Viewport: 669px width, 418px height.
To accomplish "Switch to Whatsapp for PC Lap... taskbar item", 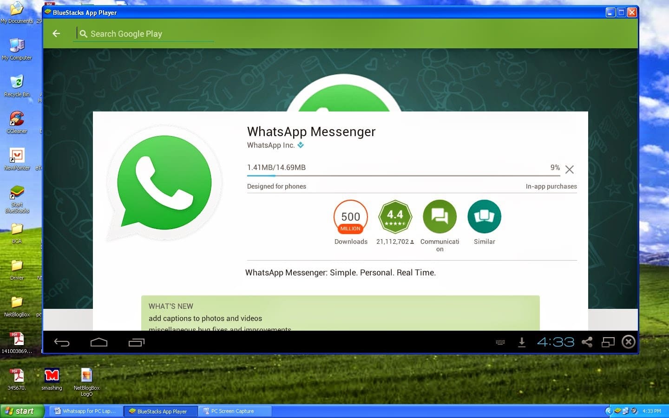I will (86, 411).
